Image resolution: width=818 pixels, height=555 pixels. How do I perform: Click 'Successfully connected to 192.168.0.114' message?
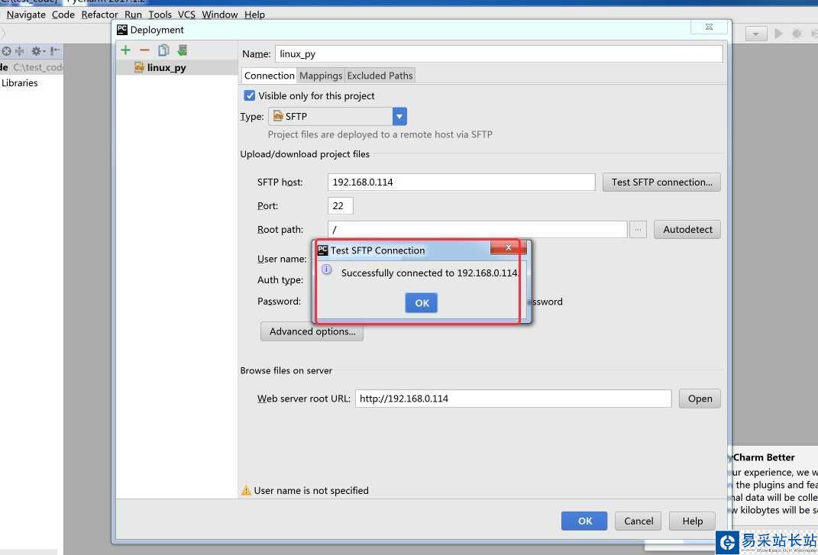[x=429, y=273]
